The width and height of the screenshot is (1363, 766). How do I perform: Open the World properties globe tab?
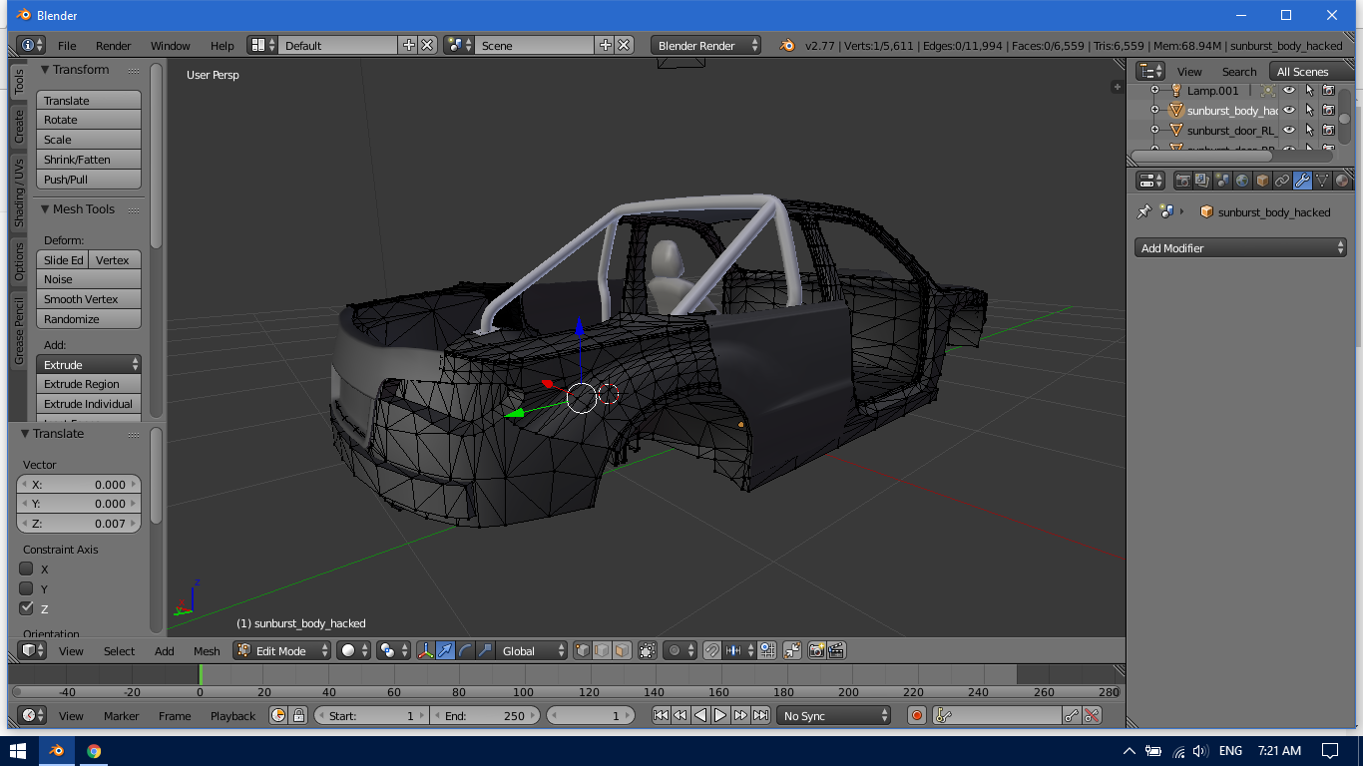1242,181
